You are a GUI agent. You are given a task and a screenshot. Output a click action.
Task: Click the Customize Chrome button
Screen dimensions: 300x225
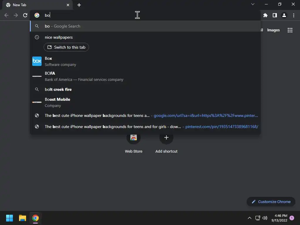tap(271, 202)
